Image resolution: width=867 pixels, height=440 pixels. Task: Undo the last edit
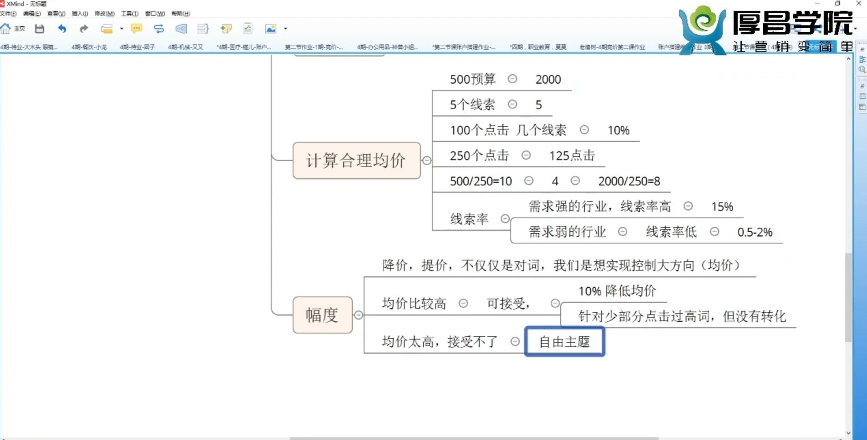62,29
